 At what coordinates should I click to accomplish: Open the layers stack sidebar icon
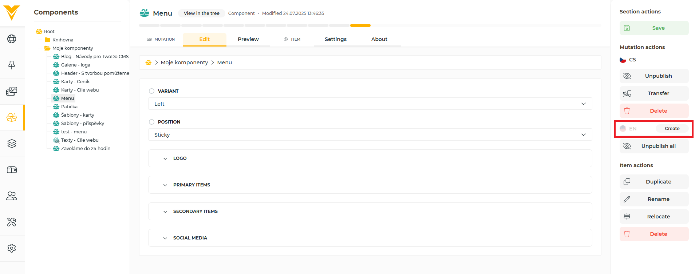[x=12, y=144]
